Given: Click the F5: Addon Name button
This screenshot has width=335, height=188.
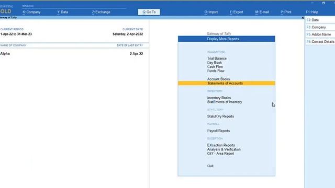Looking at the screenshot, I should (320, 34).
